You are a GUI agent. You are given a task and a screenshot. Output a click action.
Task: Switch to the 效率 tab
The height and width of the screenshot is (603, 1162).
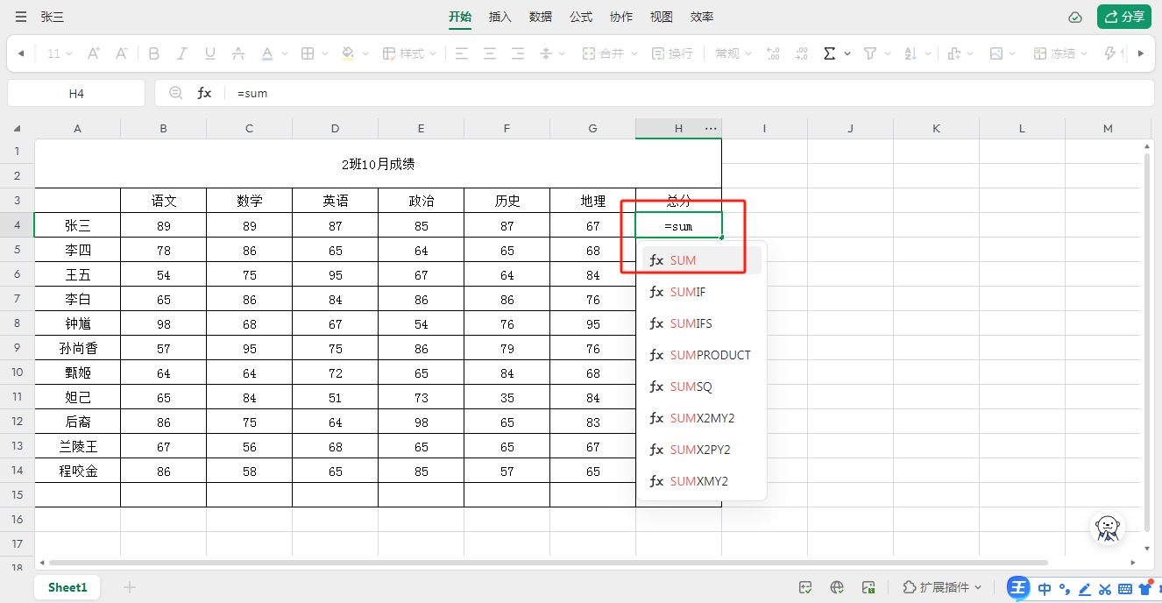click(x=702, y=17)
